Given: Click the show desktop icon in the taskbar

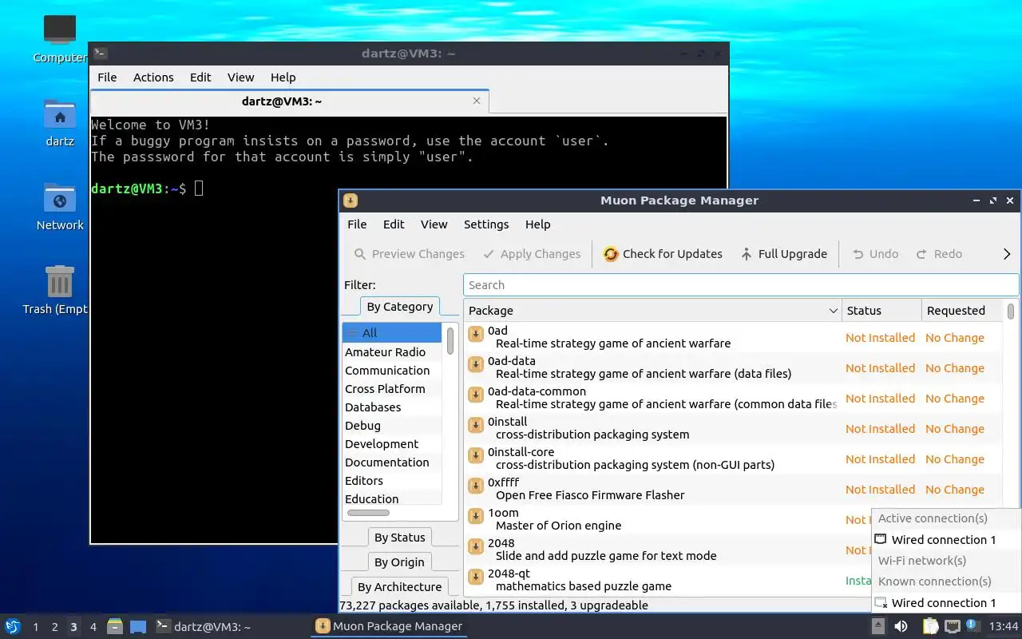Looking at the screenshot, I should [x=138, y=626].
